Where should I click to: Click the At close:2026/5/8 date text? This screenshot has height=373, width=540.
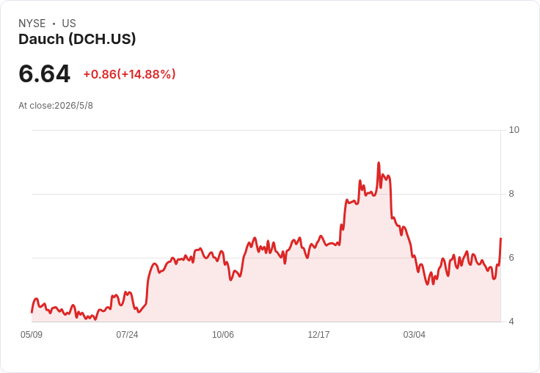(56, 106)
